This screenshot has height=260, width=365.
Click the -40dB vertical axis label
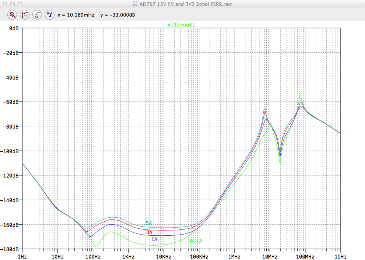pos(11,77)
